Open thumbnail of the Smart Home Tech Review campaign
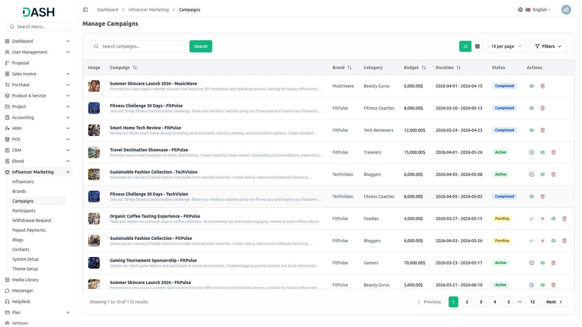Screen dimensions: 582x327 94,130
